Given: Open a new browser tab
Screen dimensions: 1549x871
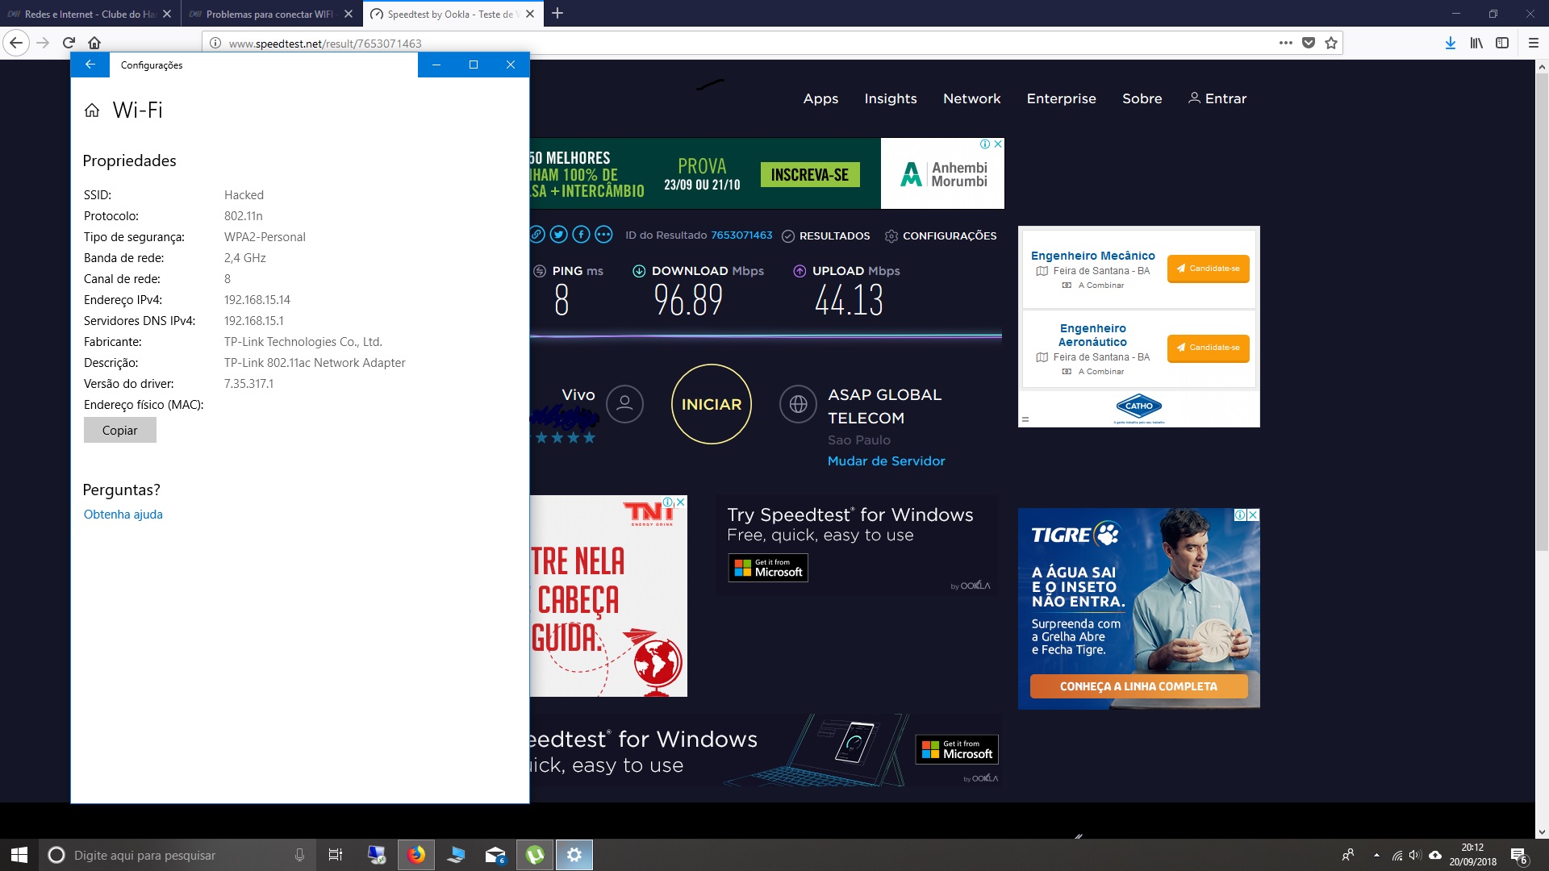Looking at the screenshot, I should pyautogui.click(x=557, y=13).
